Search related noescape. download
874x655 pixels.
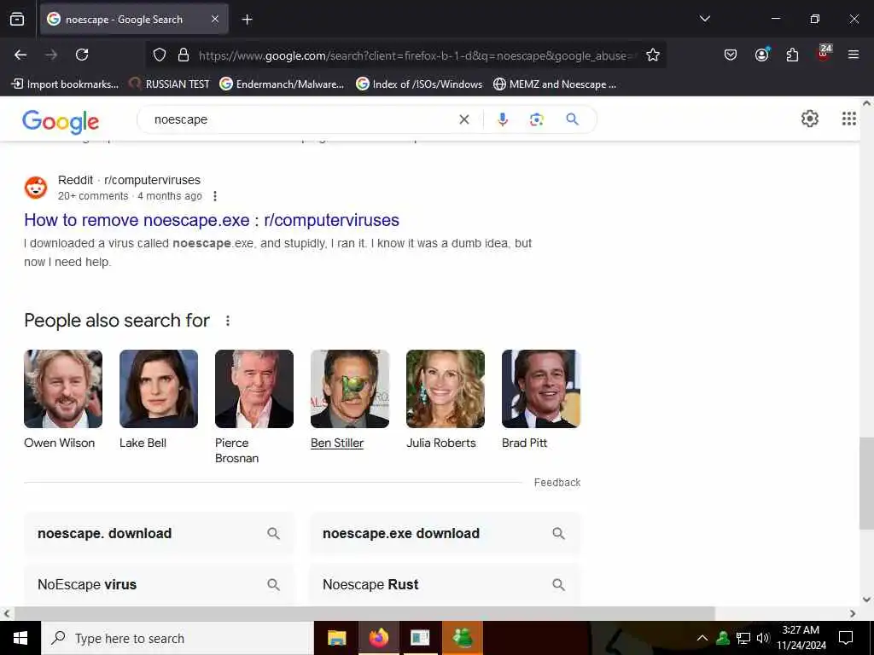(159, 534)
